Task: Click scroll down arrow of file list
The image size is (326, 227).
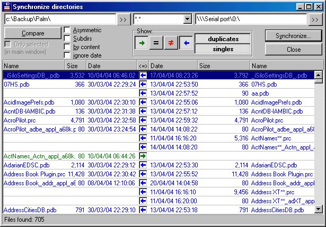Action: [318, 209]
